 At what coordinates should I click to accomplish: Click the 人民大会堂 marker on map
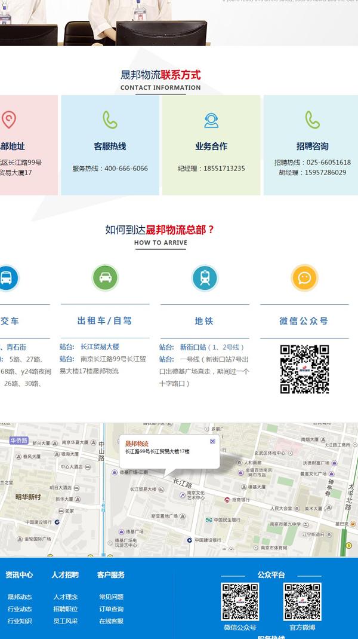[285, 509]
